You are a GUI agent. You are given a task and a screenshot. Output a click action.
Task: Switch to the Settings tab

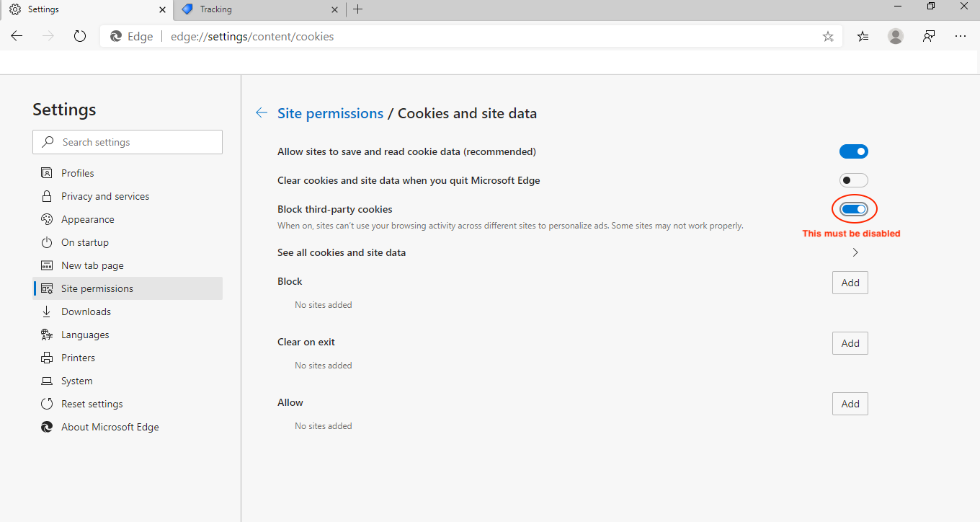tap(86, 9)
